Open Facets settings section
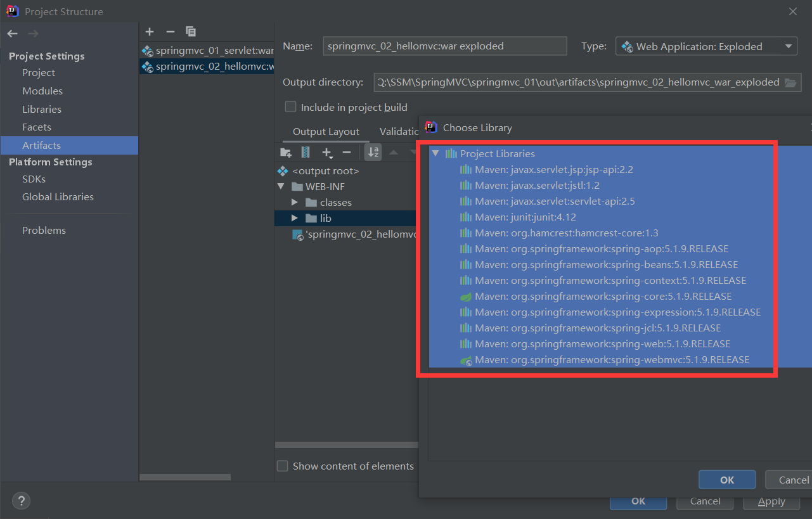 [37, 127]
